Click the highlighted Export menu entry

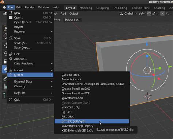[30, 75]
